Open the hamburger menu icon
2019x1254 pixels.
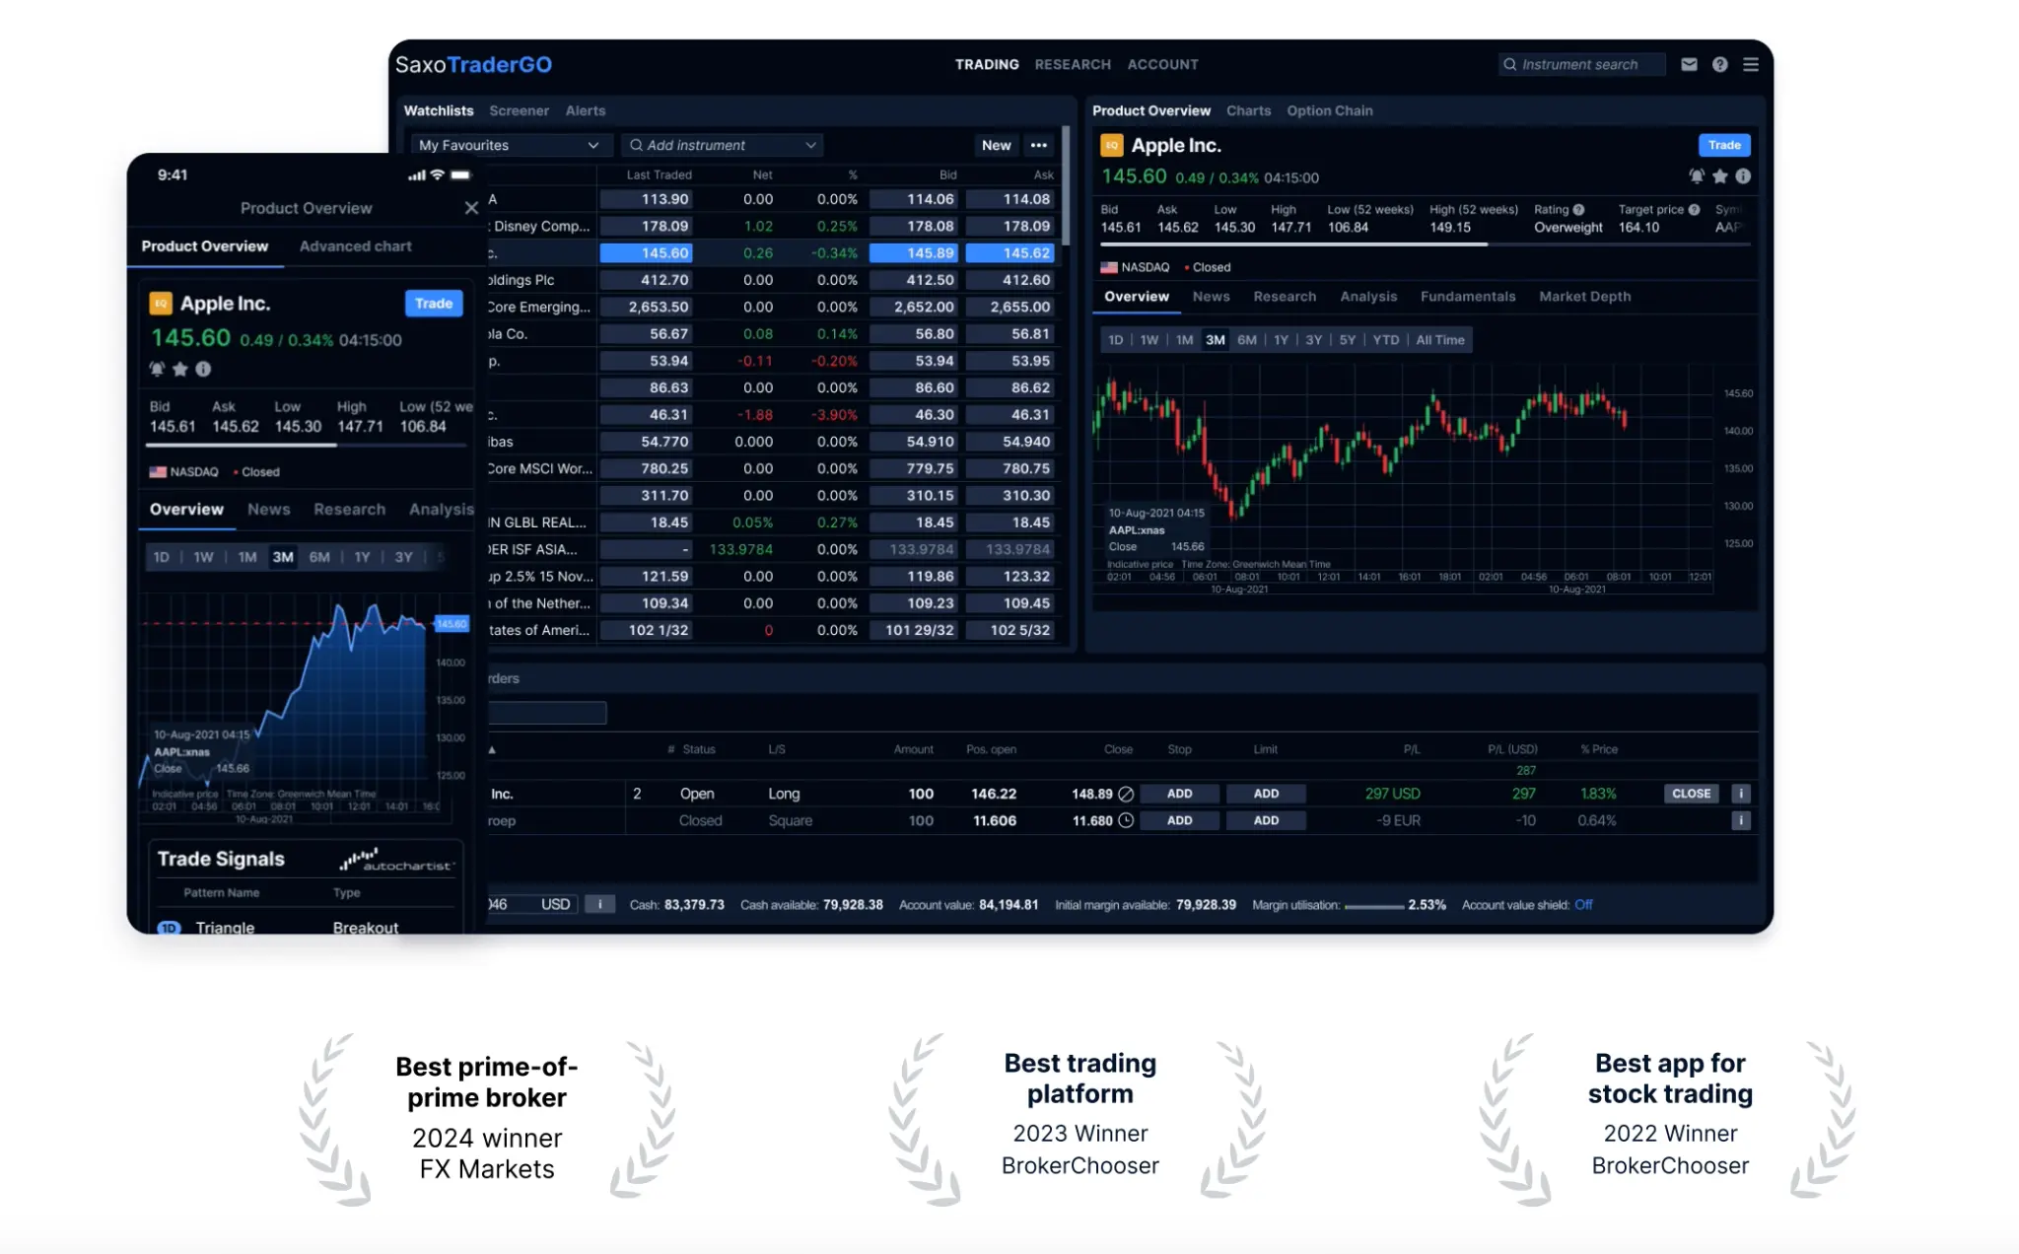[1751, 64]
